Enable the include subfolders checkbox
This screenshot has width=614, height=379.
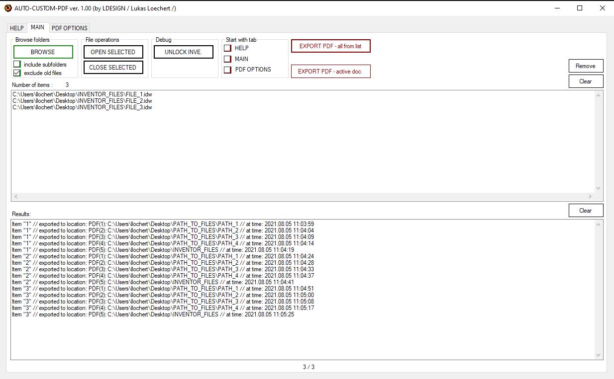[x=17, y=64]
